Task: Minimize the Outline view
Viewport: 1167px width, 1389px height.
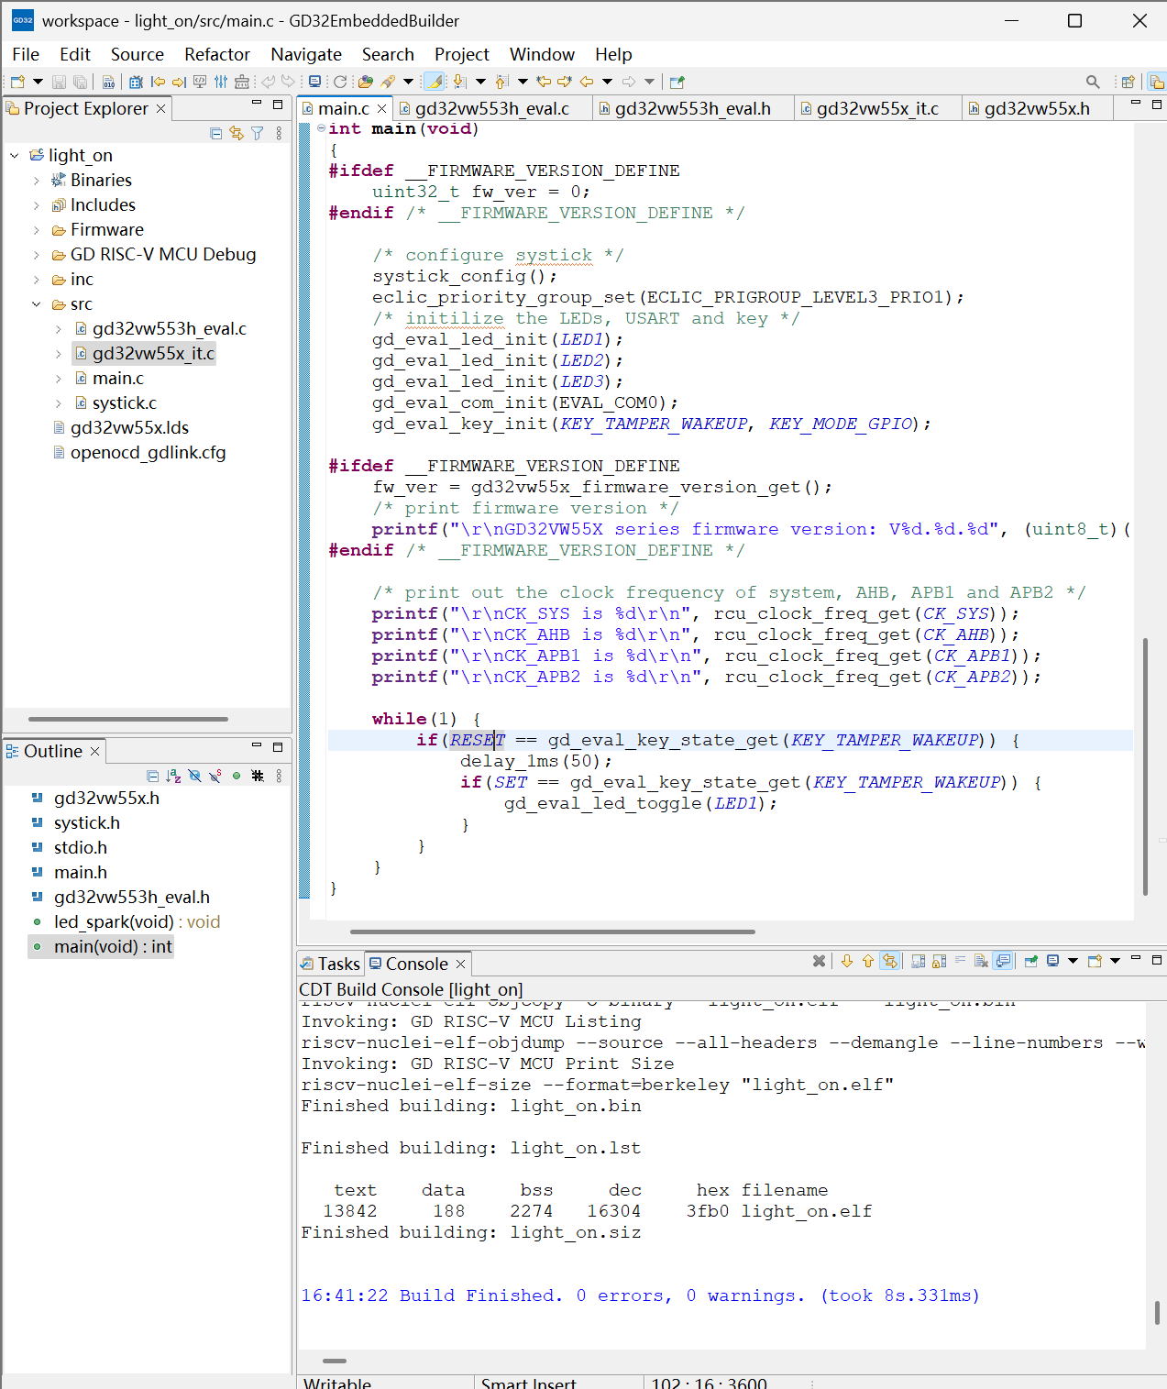Action: [257, 746]
